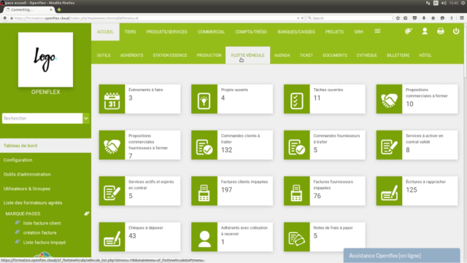Click inside the Rechercher input field
Image resolution: width=467 pixels, height=263 pixels.
[x=42, y=119]
